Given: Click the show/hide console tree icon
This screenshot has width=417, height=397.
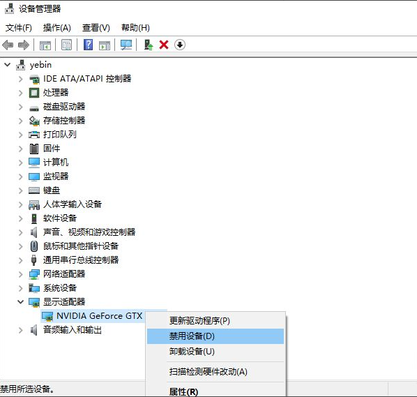Looking at the screenshot, I should [x=45, y=45].
